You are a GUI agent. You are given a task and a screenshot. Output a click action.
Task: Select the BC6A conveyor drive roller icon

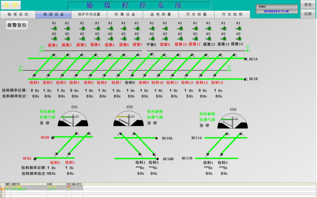pyautogui.click(x=35, y=159)
